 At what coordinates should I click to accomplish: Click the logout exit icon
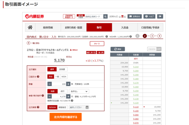click(x=160, y=17)
